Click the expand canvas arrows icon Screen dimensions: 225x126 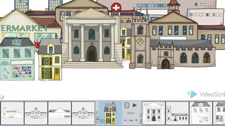(2, 98)
